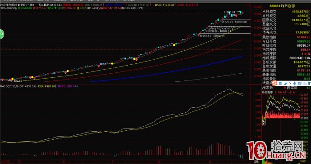Select the 权证成交 row
311x164 pixels.
tap(286, 28)
